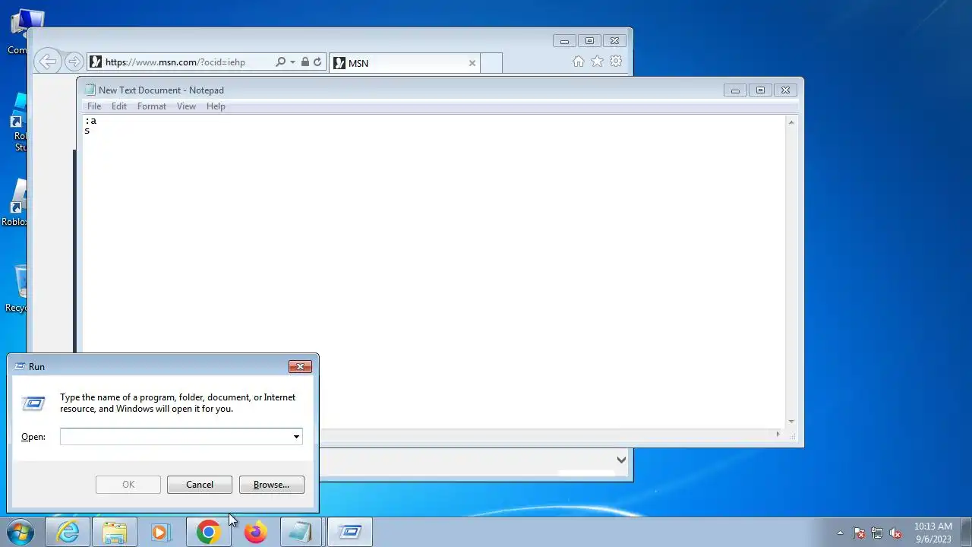Click Internet Explorer forward arrow

click(74, 62)
